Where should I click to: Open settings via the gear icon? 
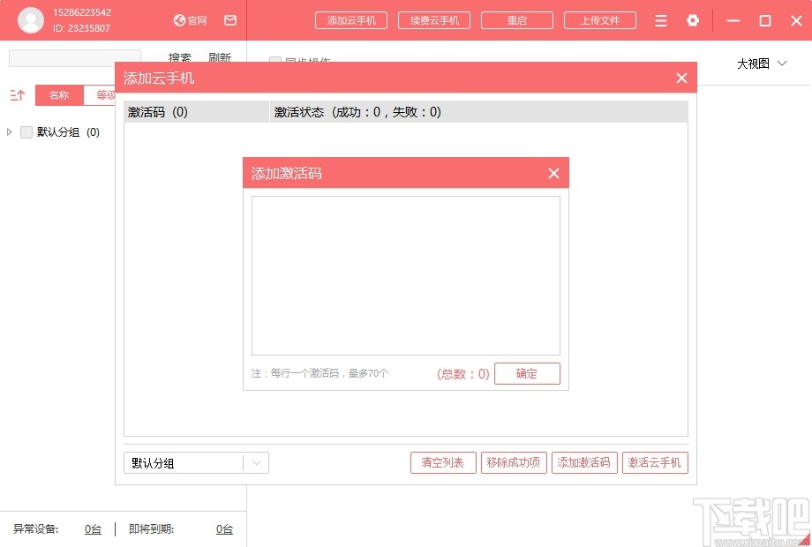693,20
